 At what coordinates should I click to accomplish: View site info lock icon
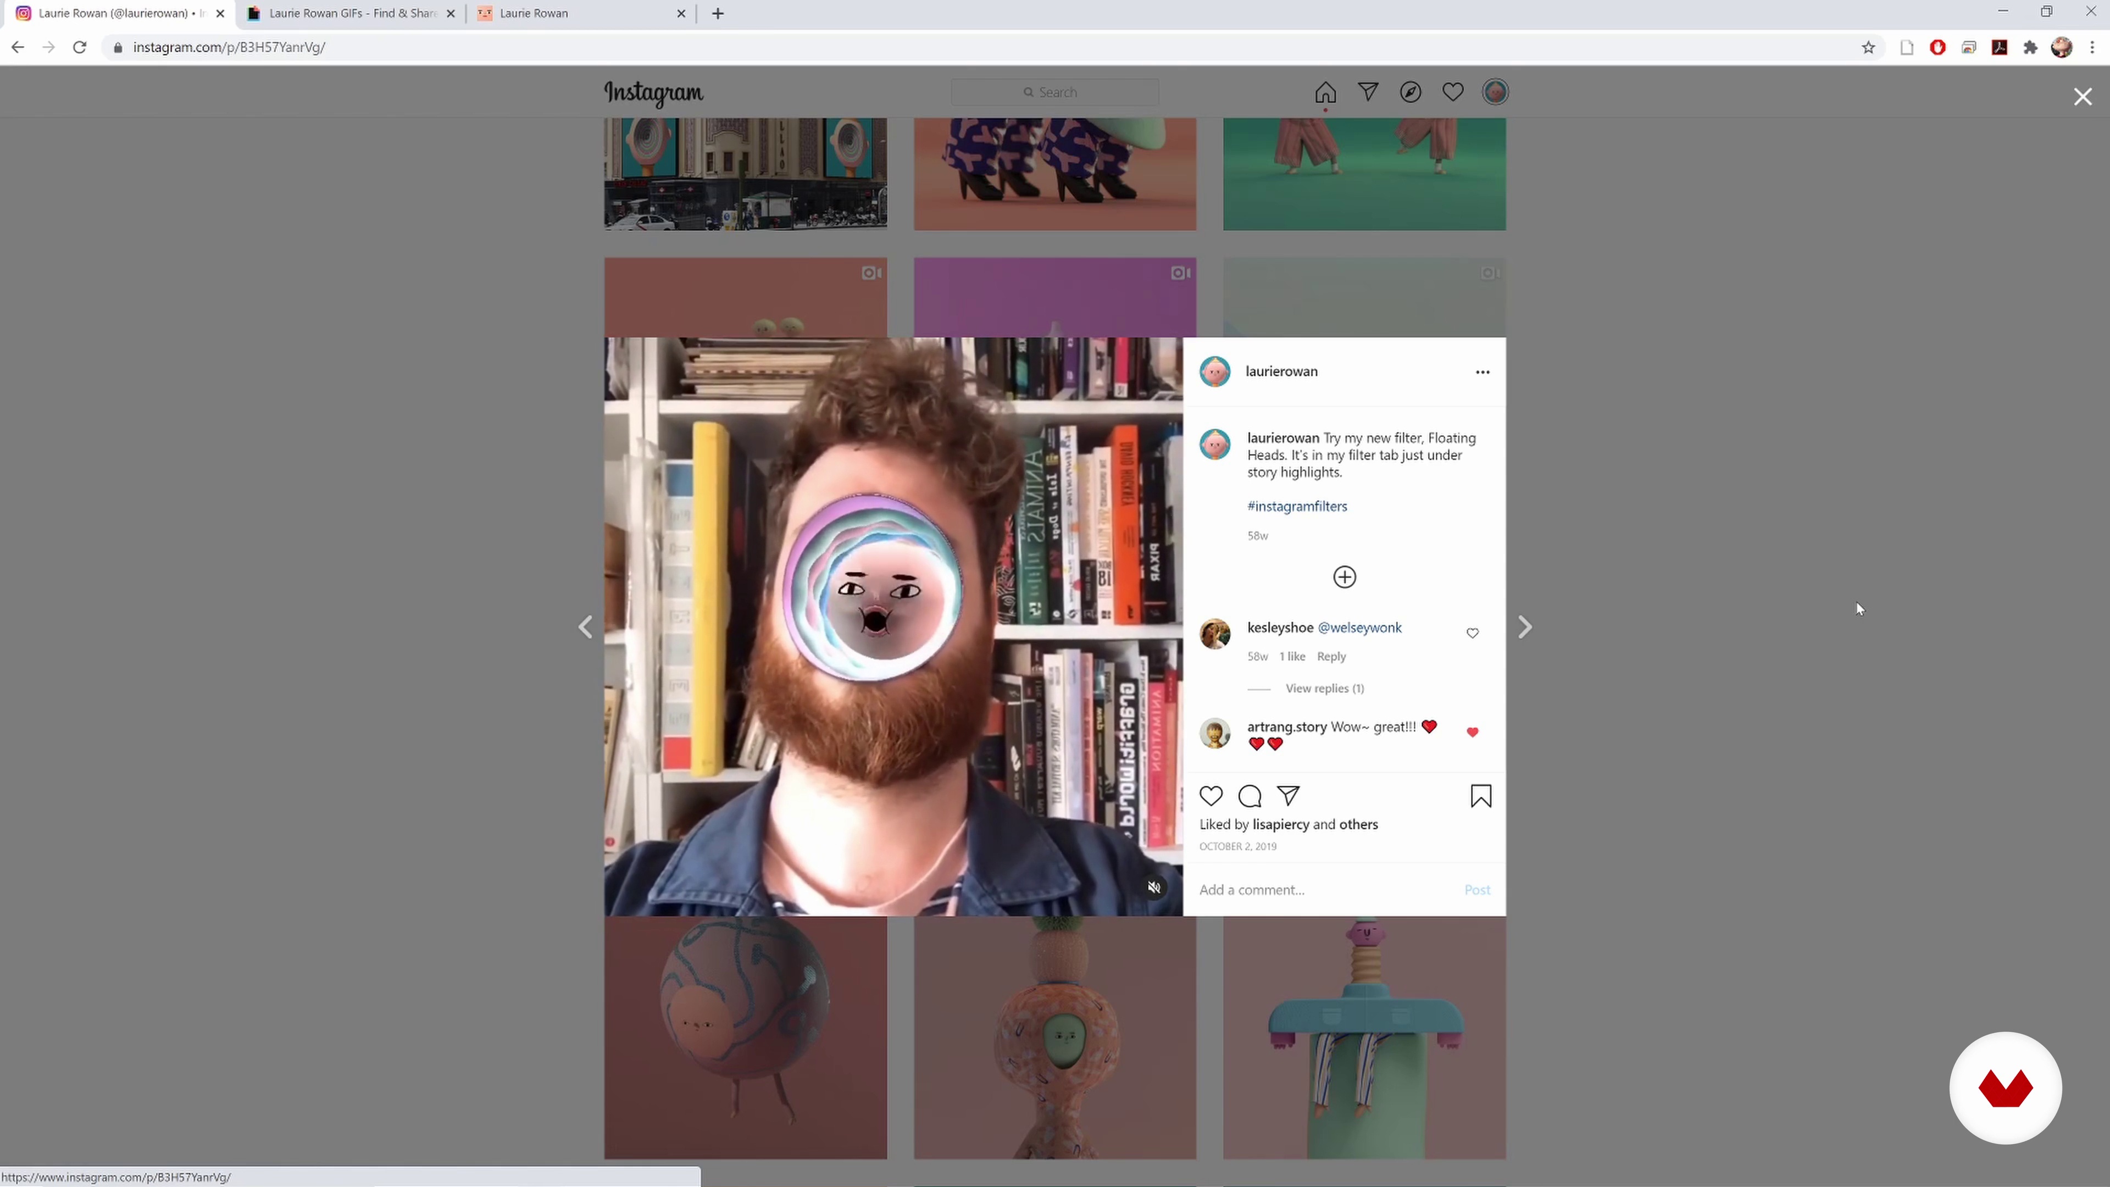click(x=118, y=47)
